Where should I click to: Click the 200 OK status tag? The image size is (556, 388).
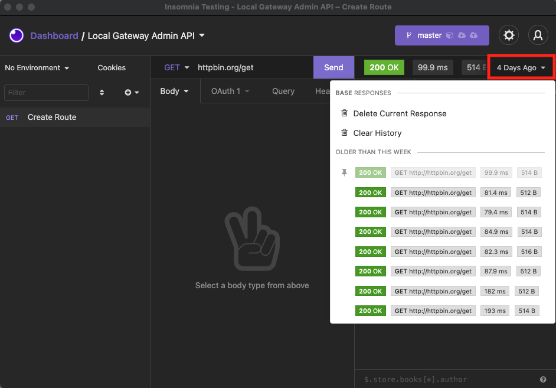click(384, 67)
